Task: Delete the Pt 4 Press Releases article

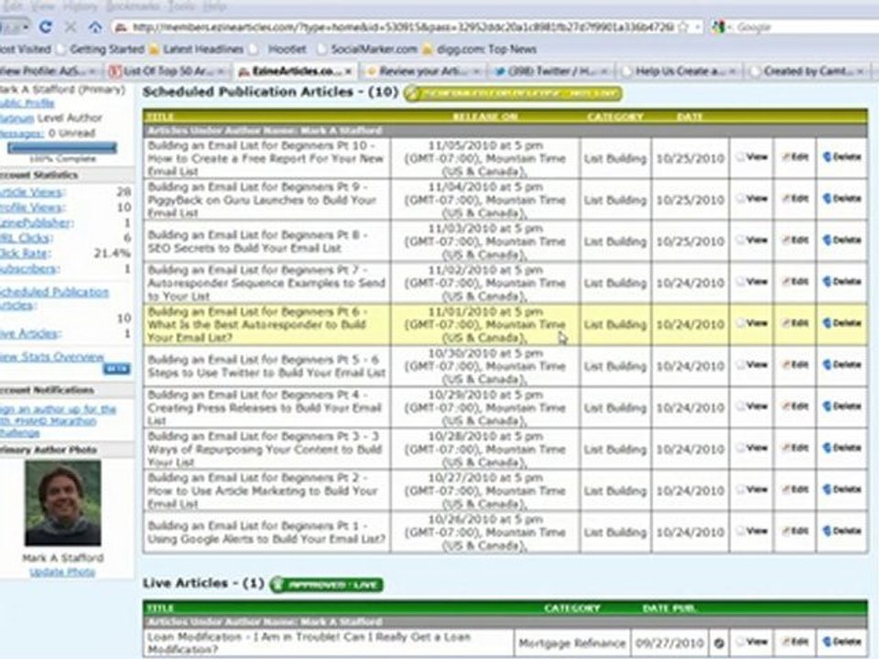Action: tap(842, 406)
